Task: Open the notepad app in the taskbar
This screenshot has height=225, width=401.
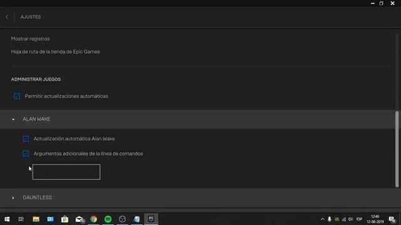Action: tap(137, 219)
